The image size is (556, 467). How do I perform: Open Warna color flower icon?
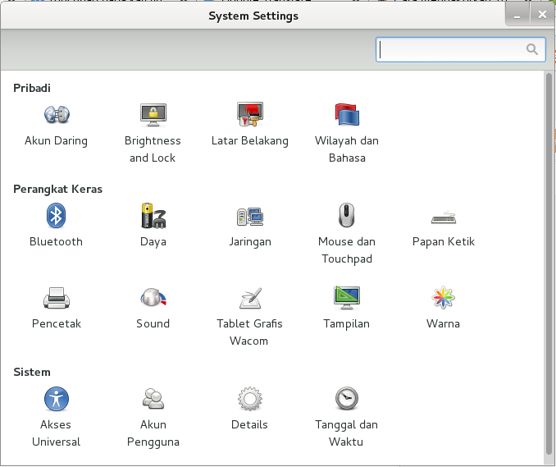point(443,297)
